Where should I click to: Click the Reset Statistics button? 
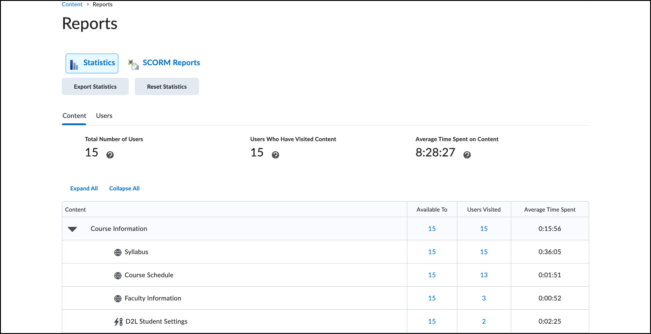pos(167,86)
